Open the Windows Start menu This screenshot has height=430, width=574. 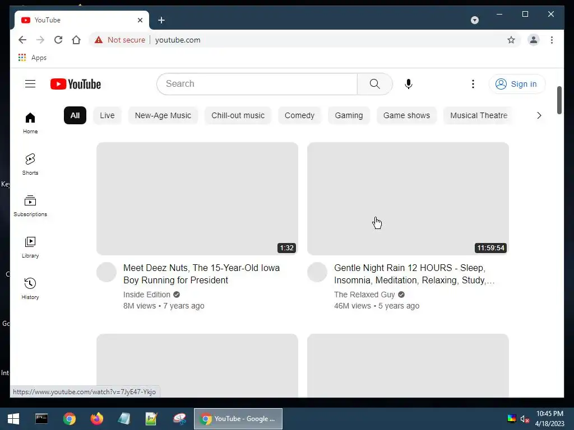click(x=13, y=419)
